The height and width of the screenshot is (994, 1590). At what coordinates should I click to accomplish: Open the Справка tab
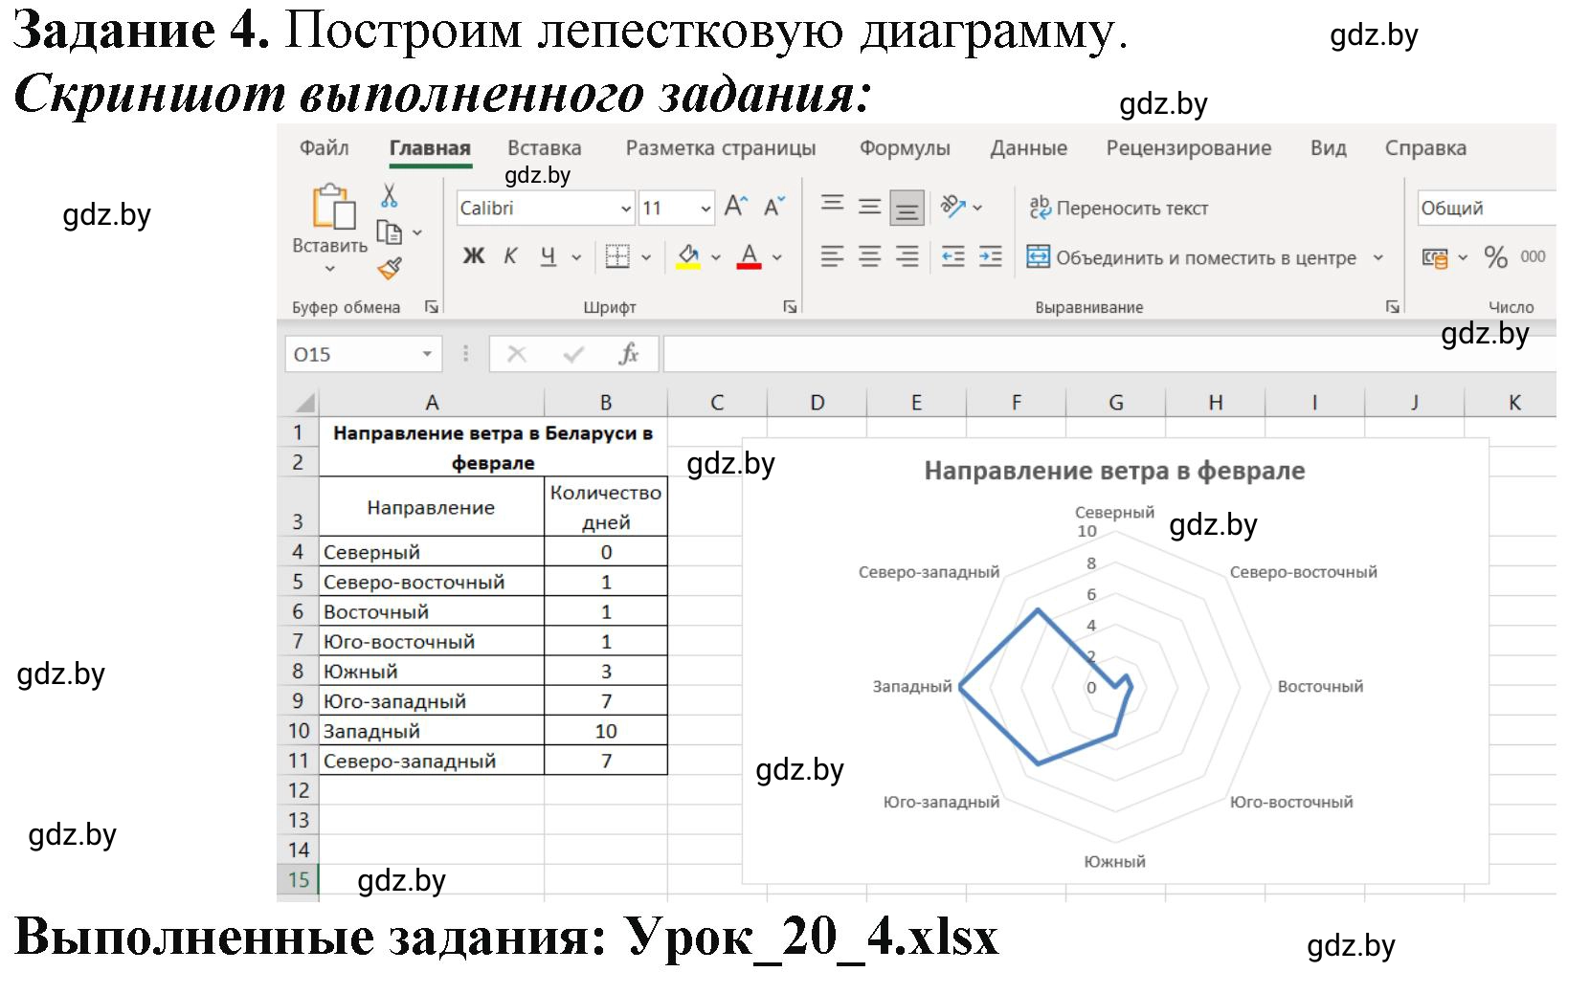1425,148
